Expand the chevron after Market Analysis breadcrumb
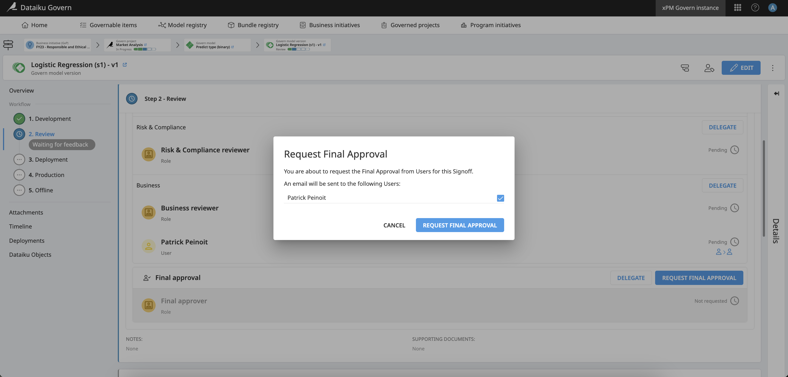This screenshot has width=788, height=377. click(178, 45)
